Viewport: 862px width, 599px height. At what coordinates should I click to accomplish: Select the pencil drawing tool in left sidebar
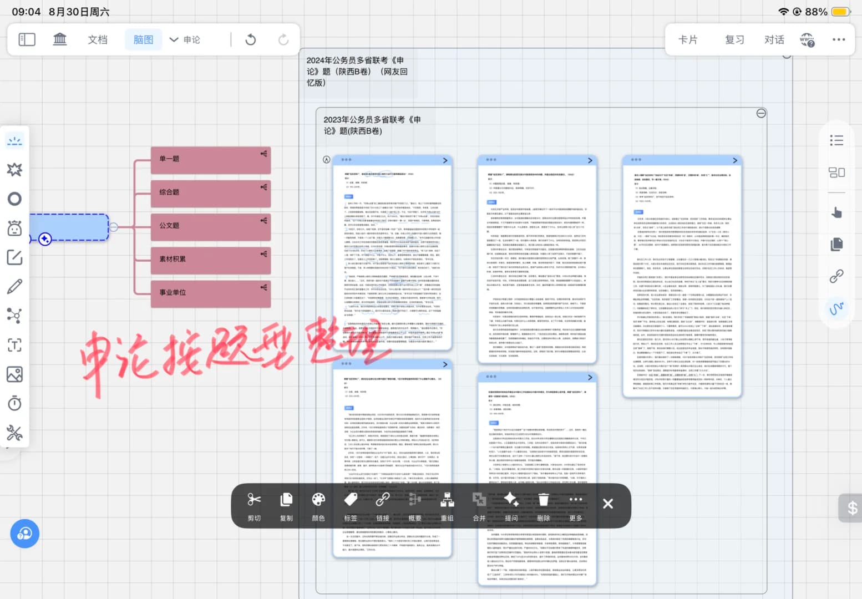click(x=14, y=287)
